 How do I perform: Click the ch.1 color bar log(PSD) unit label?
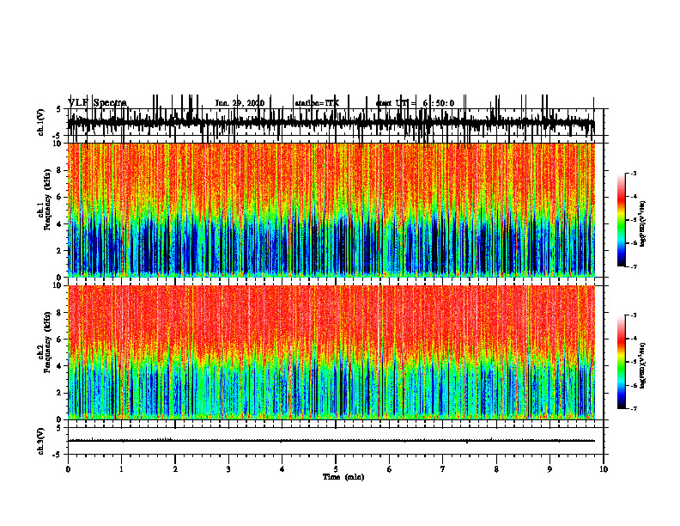[643, 224]
